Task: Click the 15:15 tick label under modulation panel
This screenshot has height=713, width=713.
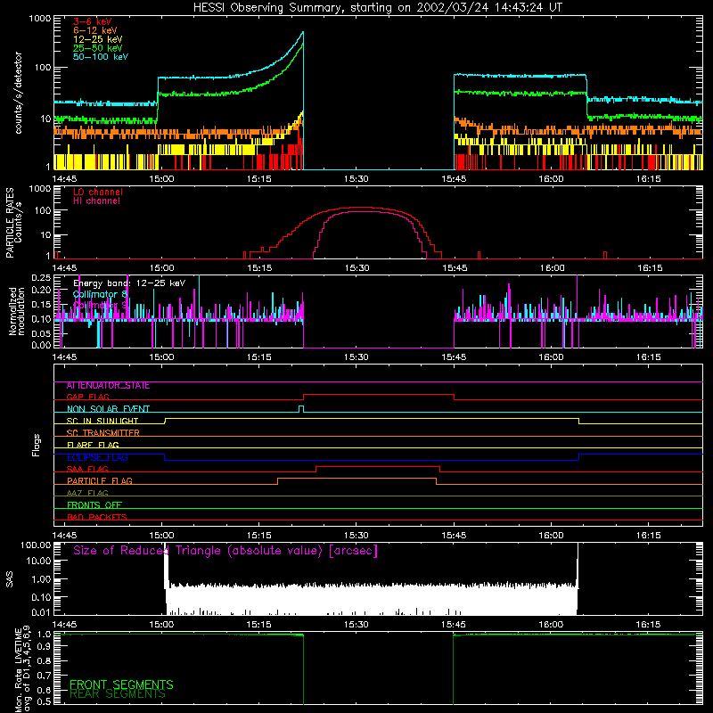Action: (x=258, y=357)
